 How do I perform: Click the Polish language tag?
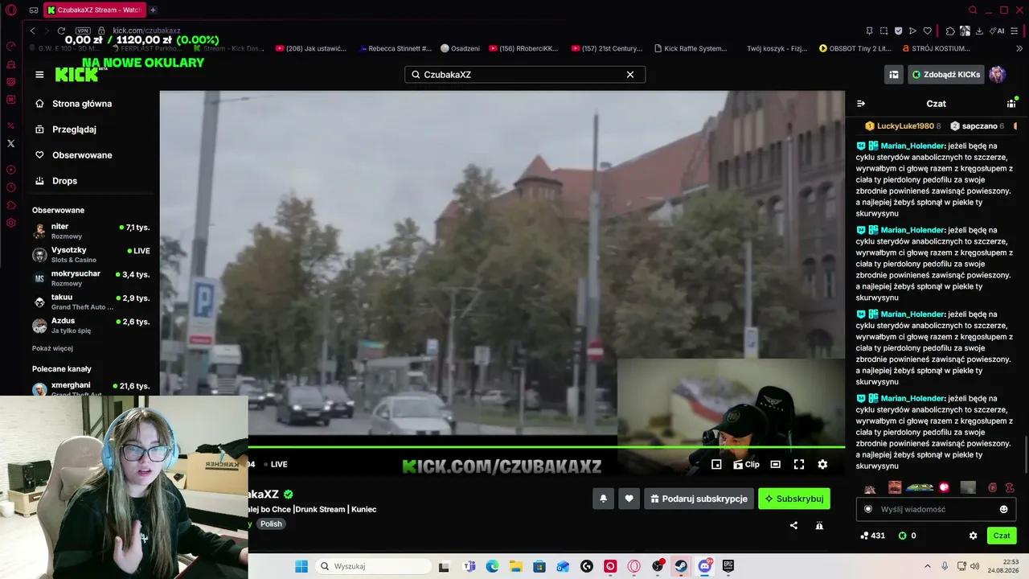[x=271, y=524]
